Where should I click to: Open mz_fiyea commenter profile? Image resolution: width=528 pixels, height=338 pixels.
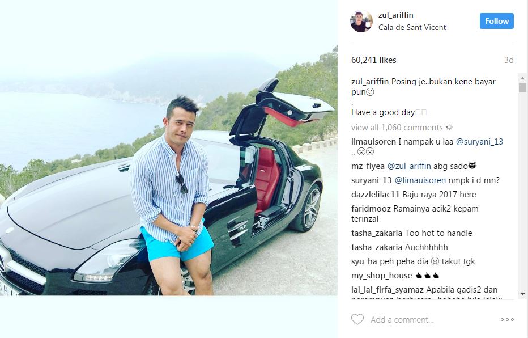click(x=368, y=166)
